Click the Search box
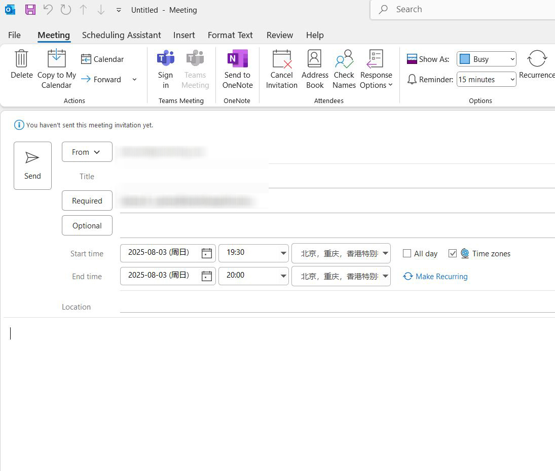The height and width of the screenshot is (471, 555). point(463,10)
